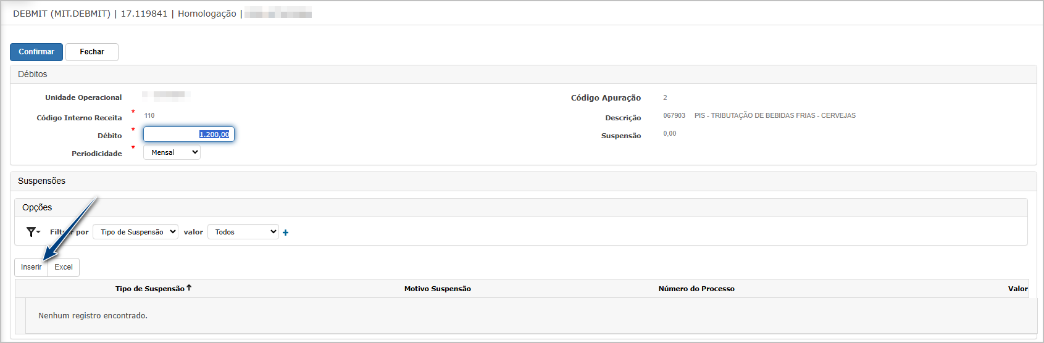Image resolution: width=1044 pixels, height=343 pixels.
Task: Click the Valor column header
Action: [1017, 289]
